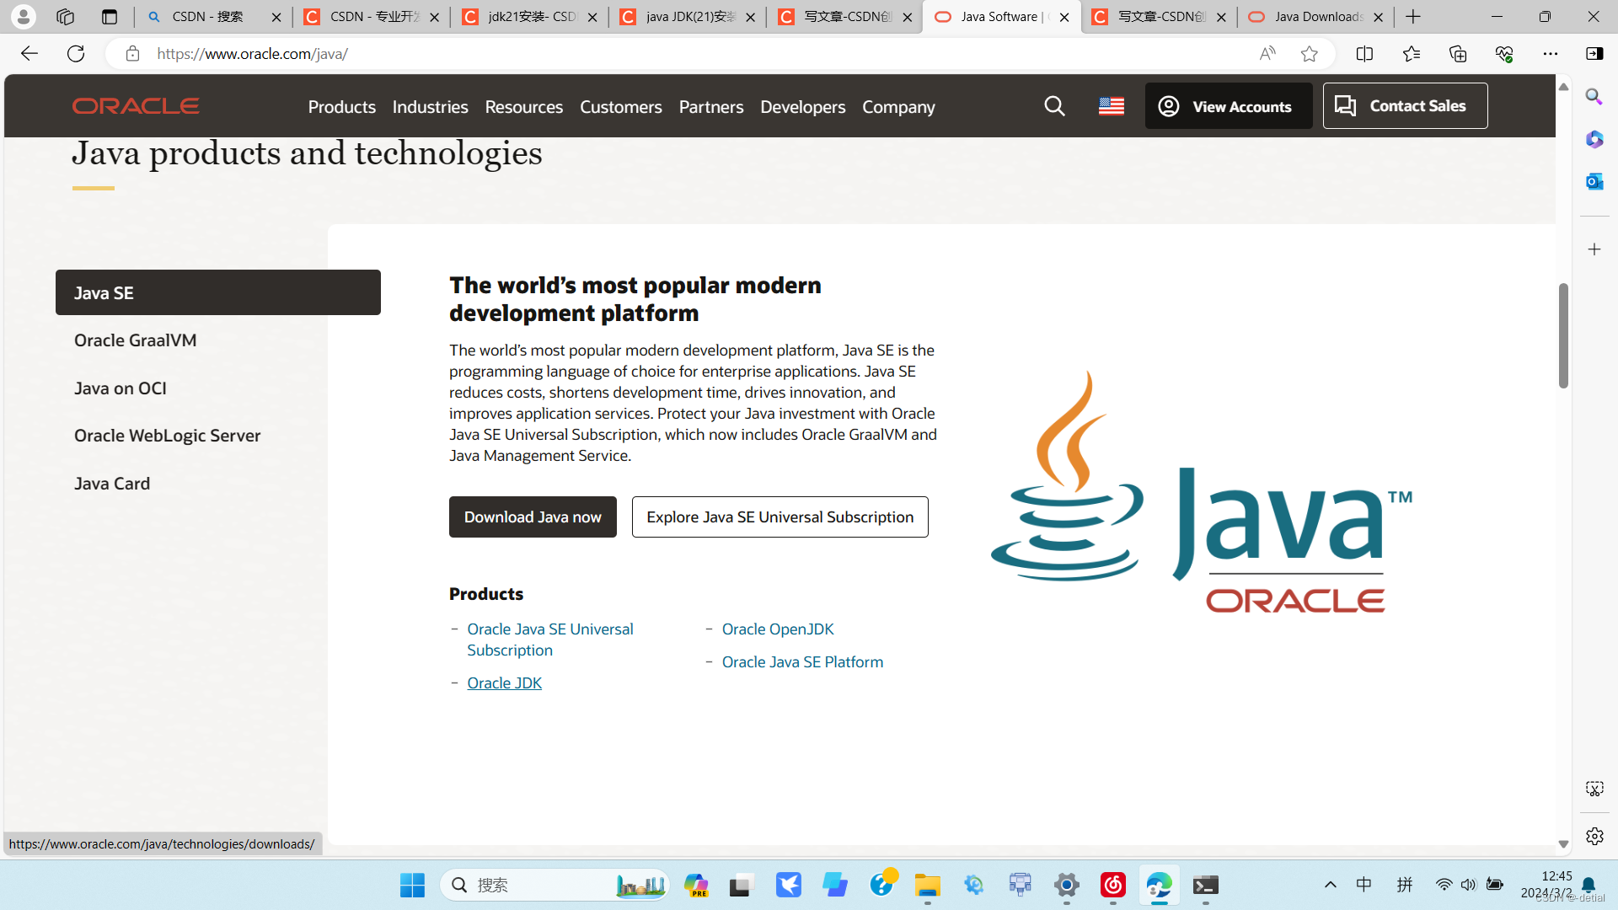Go back to the previous page

29,53
